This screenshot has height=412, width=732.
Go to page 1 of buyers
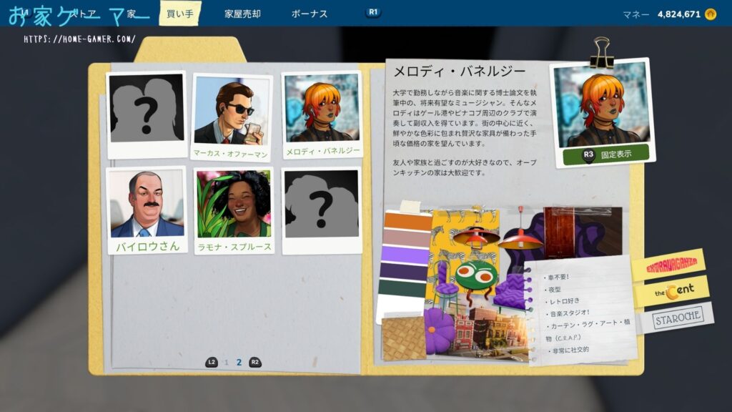coord(227,363)
